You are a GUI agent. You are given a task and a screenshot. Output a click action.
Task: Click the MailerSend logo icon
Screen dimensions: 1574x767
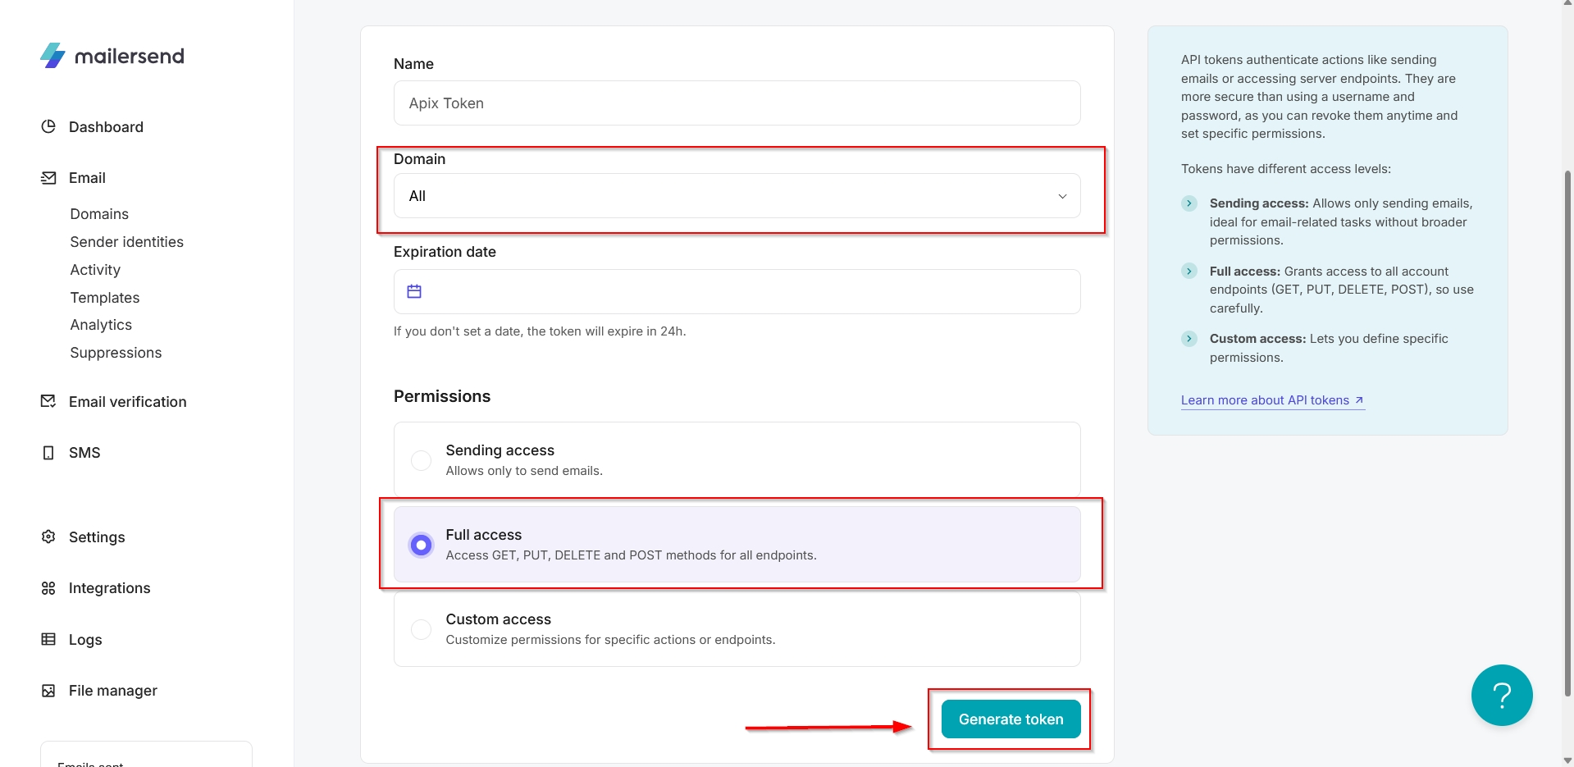52,55
